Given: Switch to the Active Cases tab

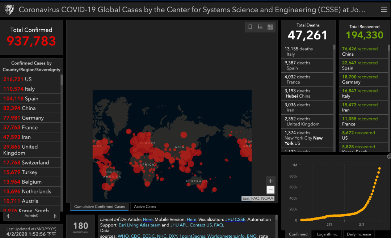Looking at the screenshot, I should (x=145, y=207).
